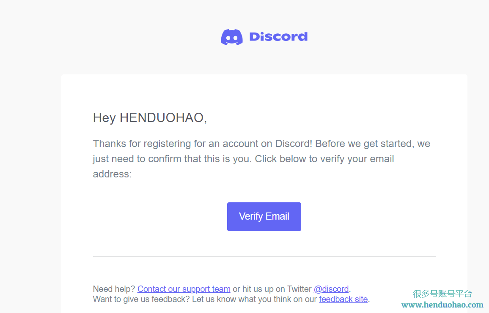
Task: Click the www.henduohao.com watermark URL
Action: (x=442, y=305)
